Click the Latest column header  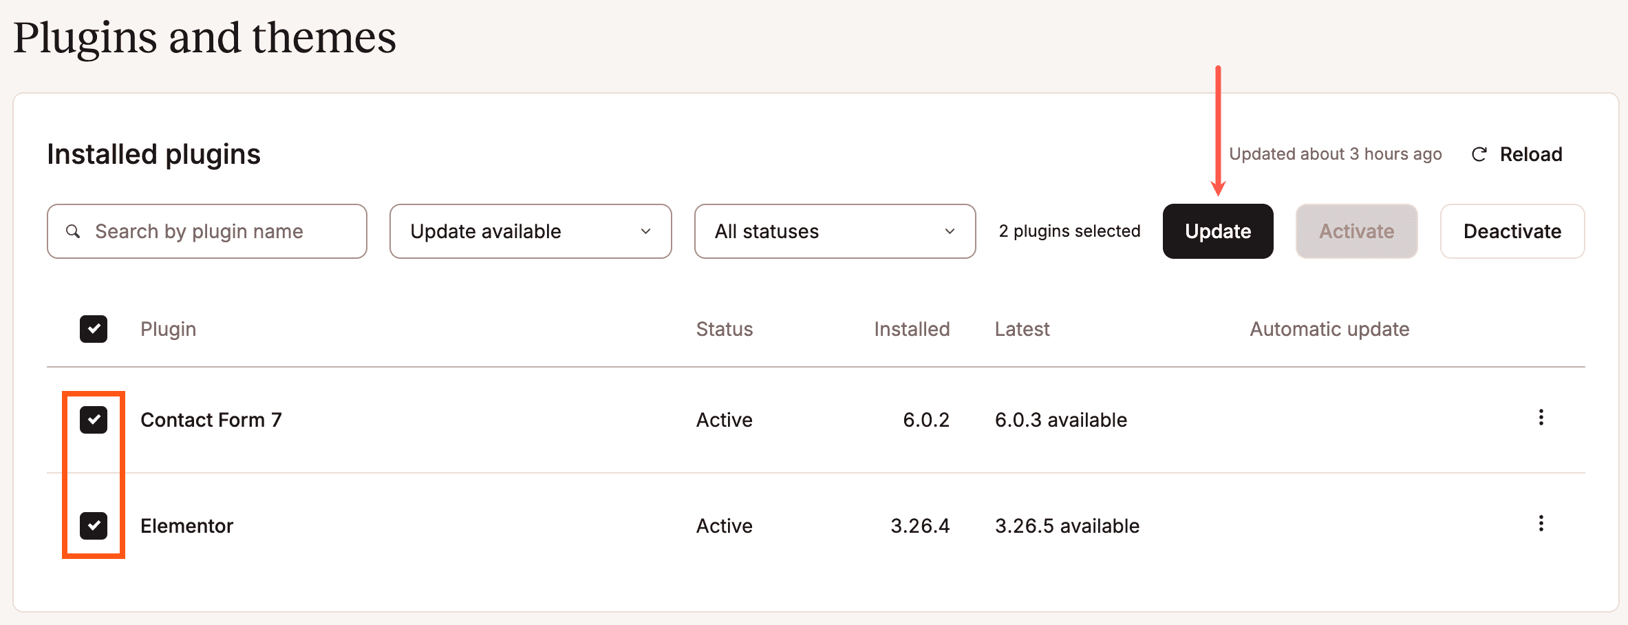1022,329
